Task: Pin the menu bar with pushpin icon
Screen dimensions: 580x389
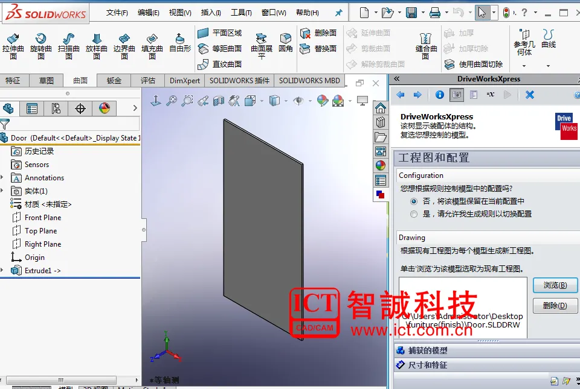Action: click(x=338, y=13)
